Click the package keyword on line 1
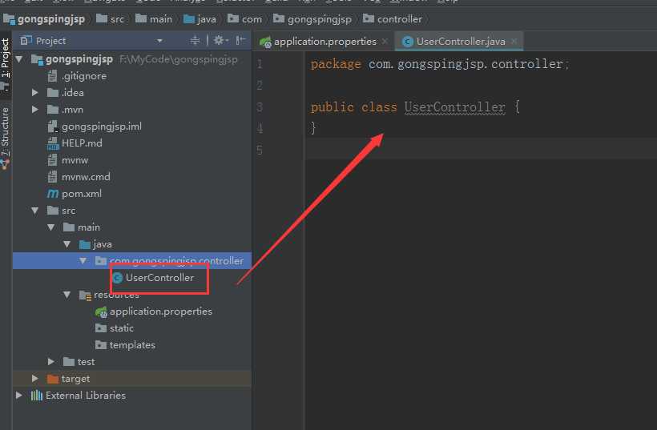The width and height of the screenshot is (657, 430). (x=336, y=64)
